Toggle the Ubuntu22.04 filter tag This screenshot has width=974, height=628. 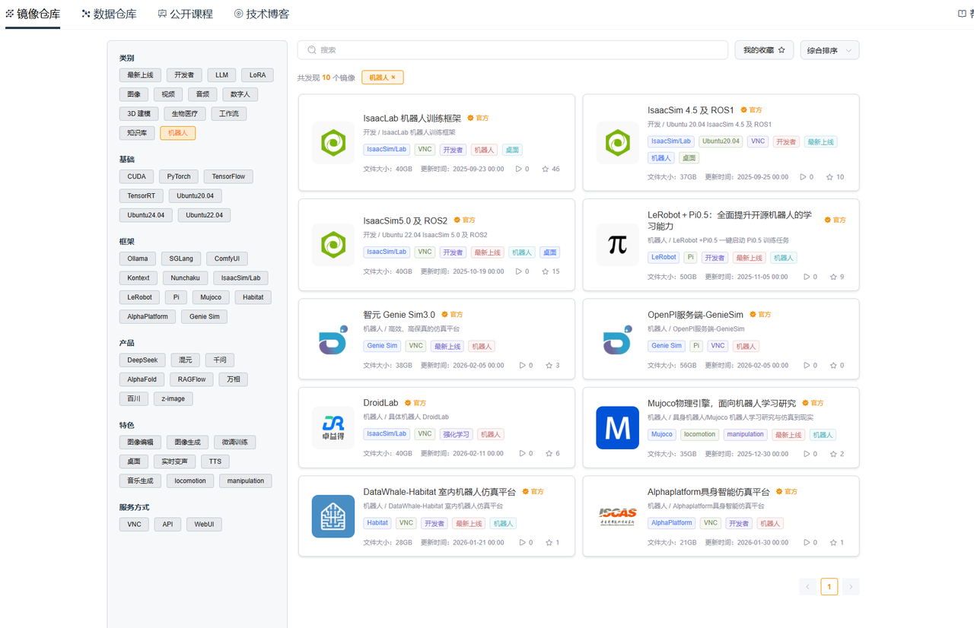[204, 215]
